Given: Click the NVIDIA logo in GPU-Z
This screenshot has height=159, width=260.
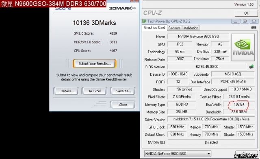Looking at the screenshot, I should (243, 48).
